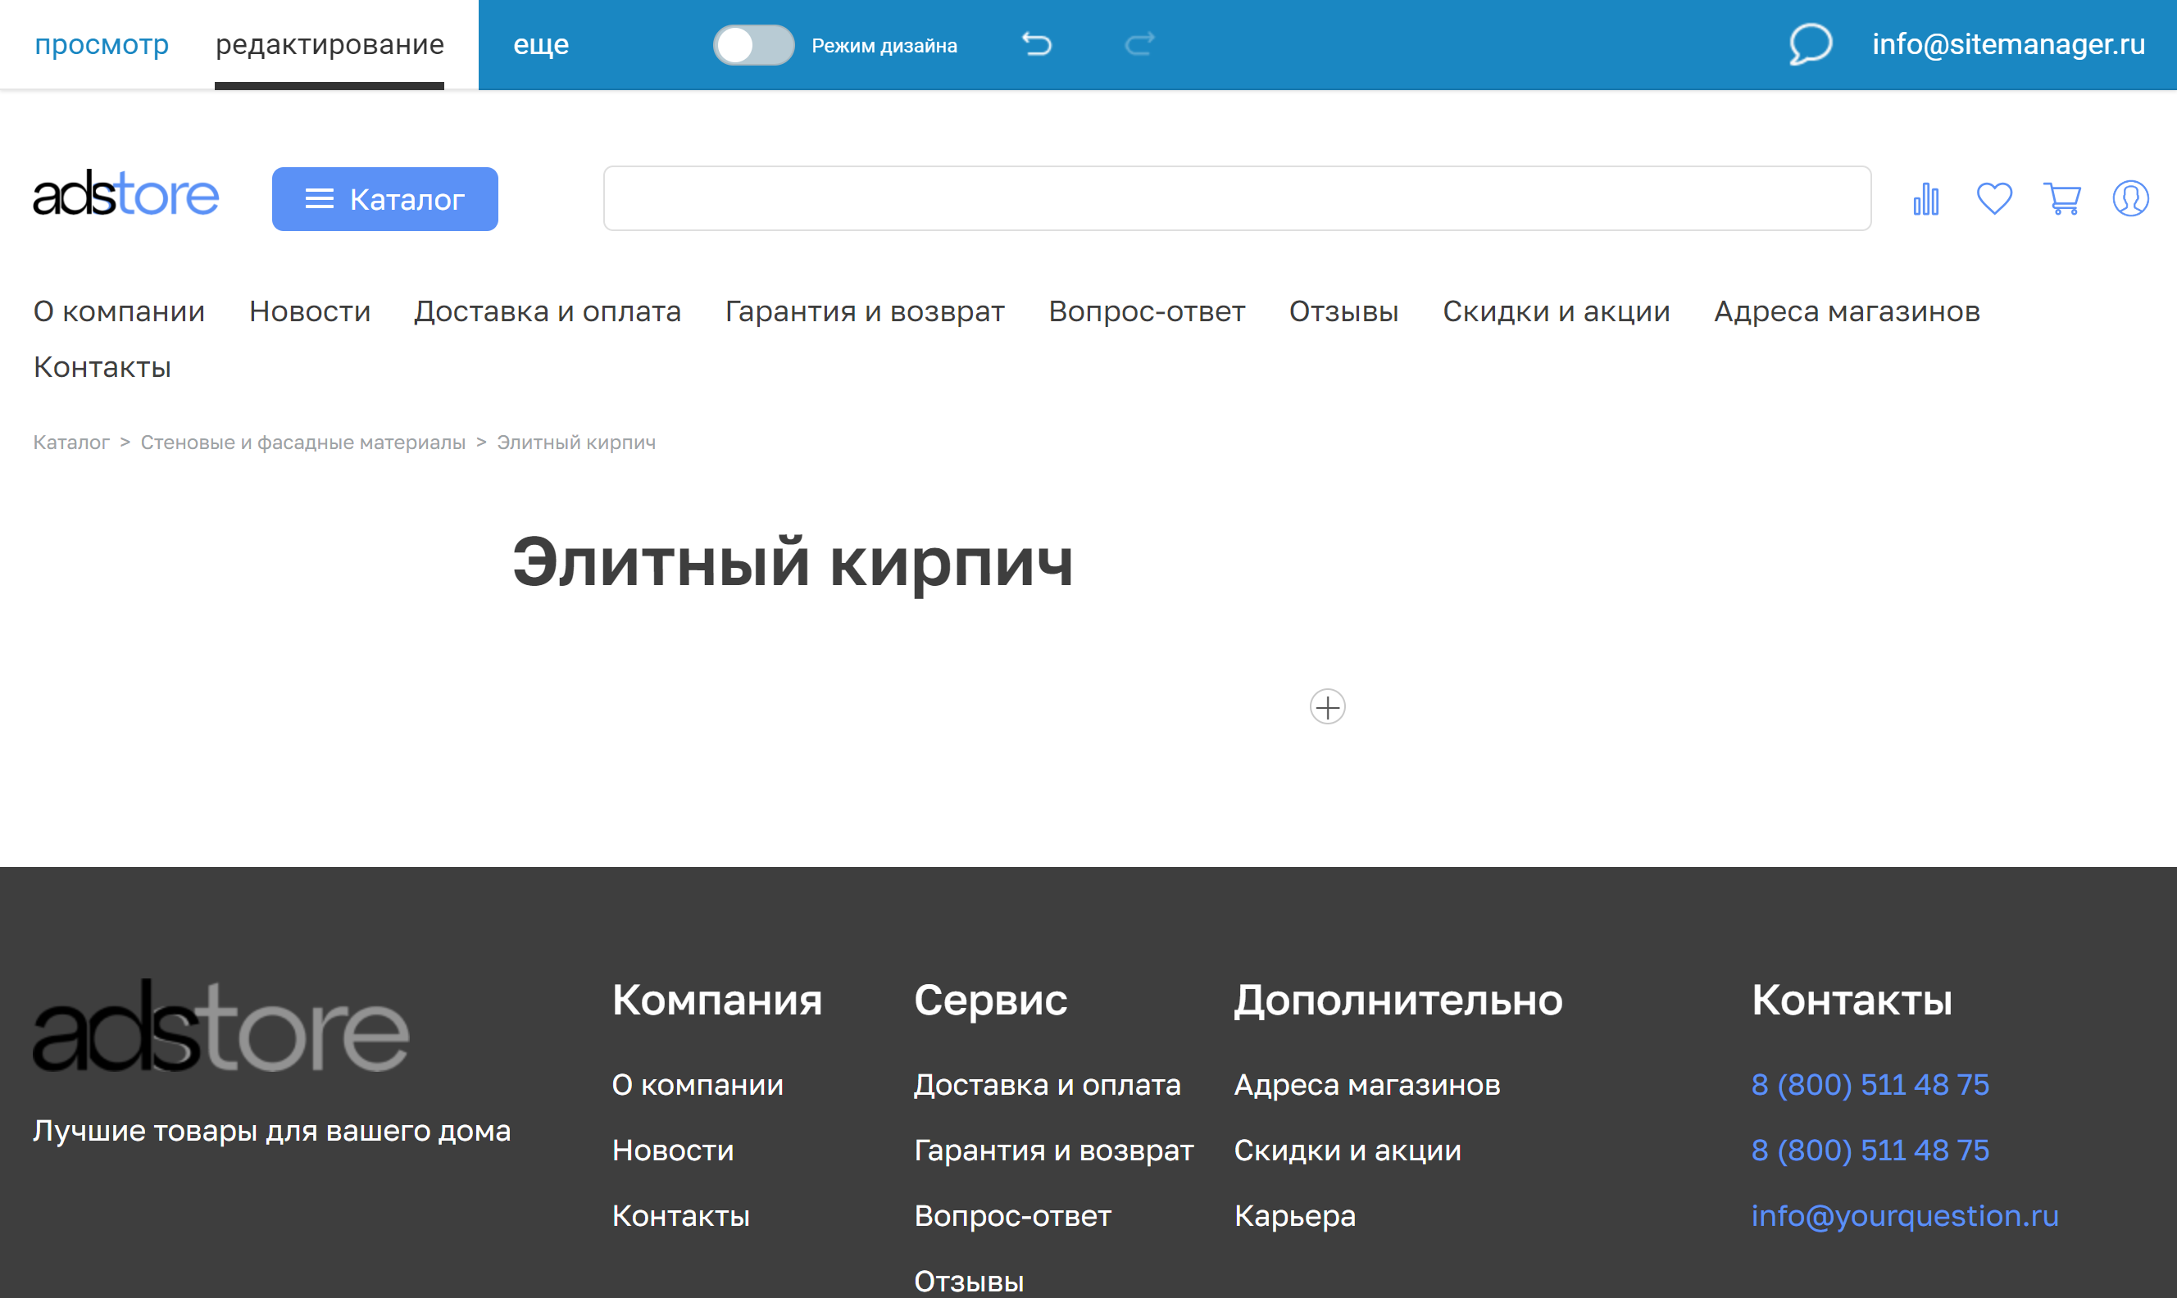This screenshot has width=2177, height=1298.
Task: Open the user account icon
Action: 2132,198
